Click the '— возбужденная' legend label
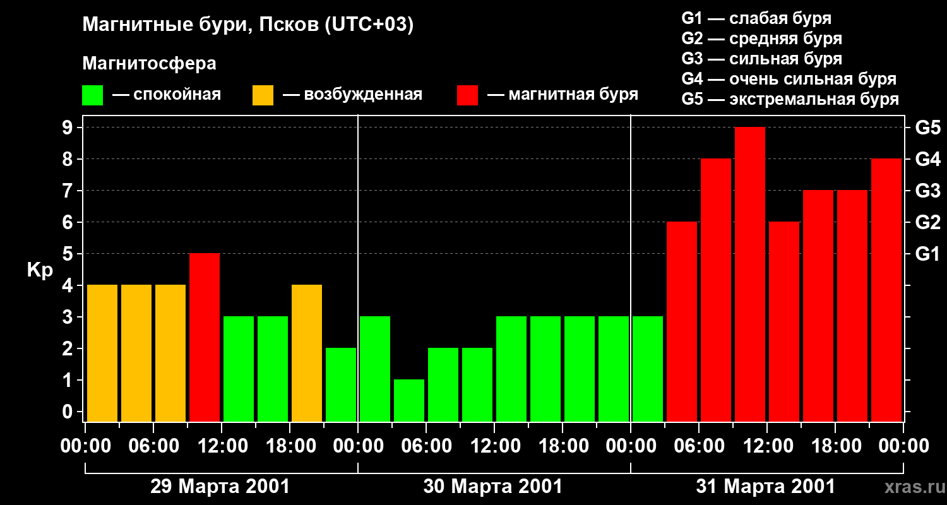 tap(352, 95)
